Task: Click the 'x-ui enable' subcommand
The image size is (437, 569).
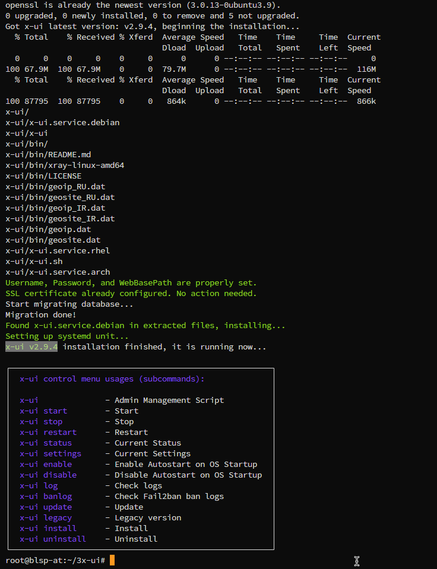Action: pos(46,464)
